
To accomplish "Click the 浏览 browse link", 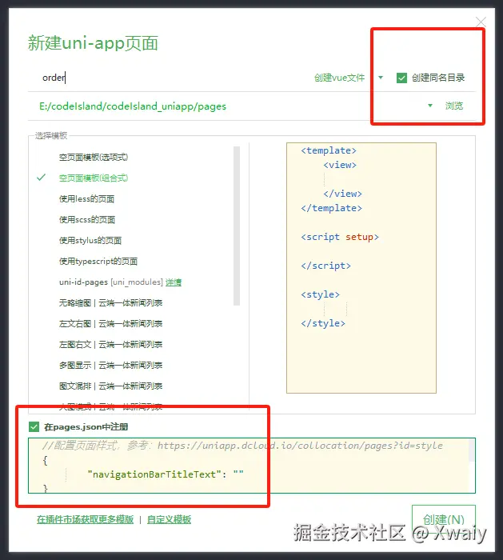I will tap(453, 106).
